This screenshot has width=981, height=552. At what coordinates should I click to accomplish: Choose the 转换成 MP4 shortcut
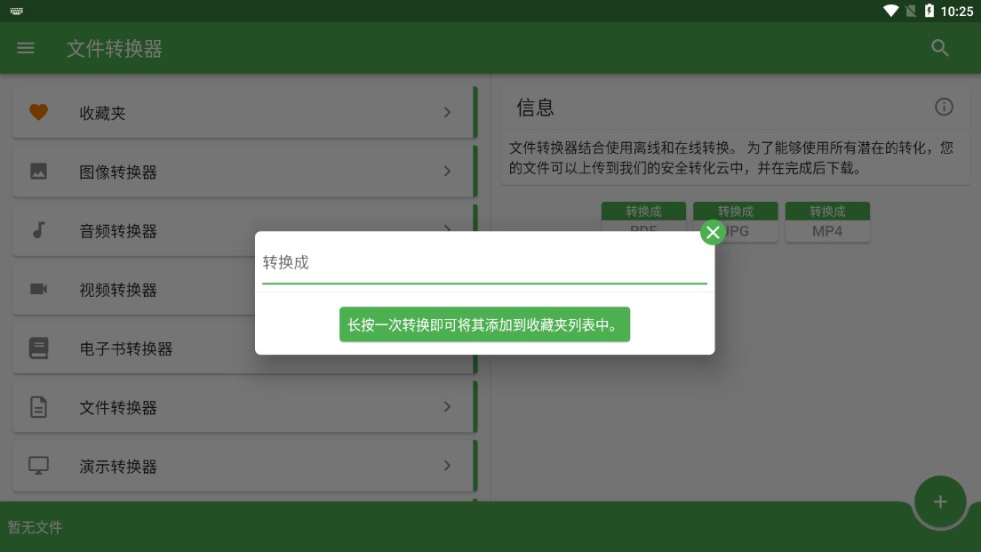pos(827,221)
